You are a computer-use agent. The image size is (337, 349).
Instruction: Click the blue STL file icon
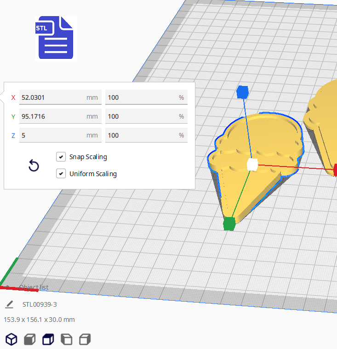coord(56,38)
